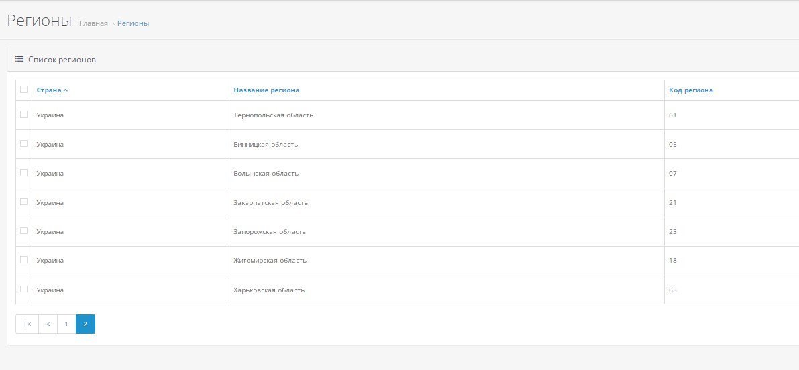Sort table by Страна column
Screen dimensions: 799x370
click(49, 90)
